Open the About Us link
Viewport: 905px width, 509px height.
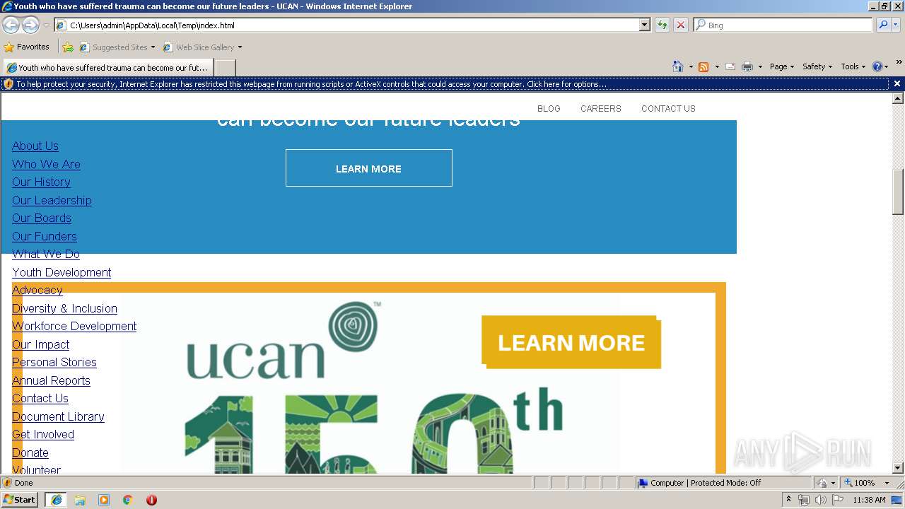pos(35,146)
